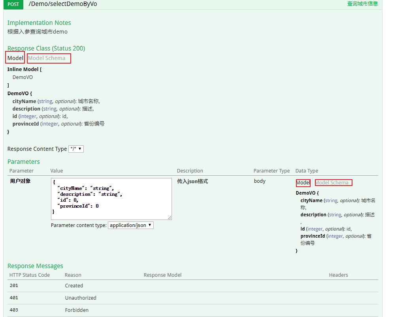407x317 pixels.
Task: Click the 用户对象 parameter name
Action: [20, 181]
